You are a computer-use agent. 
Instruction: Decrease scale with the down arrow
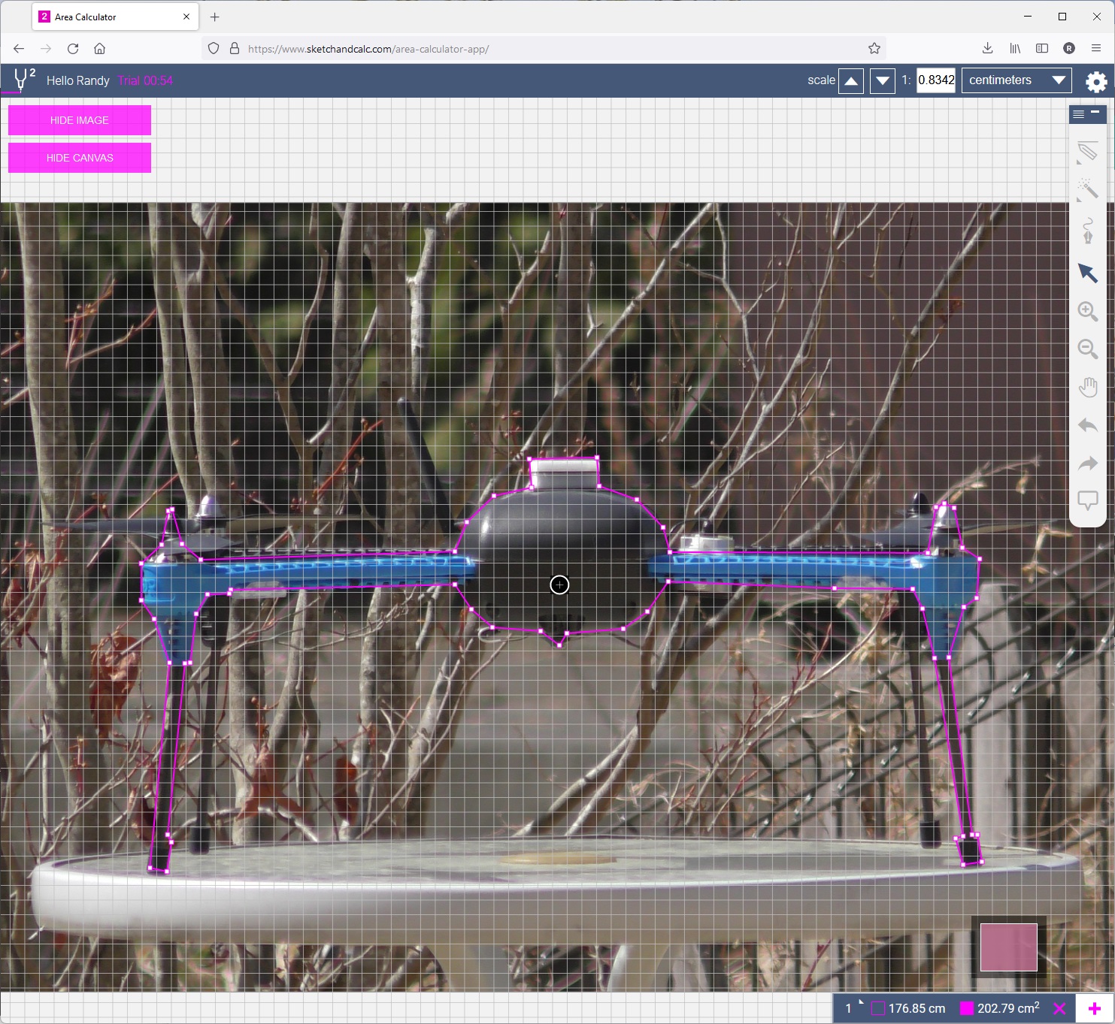pyautogui.click(x=883, y=80)
